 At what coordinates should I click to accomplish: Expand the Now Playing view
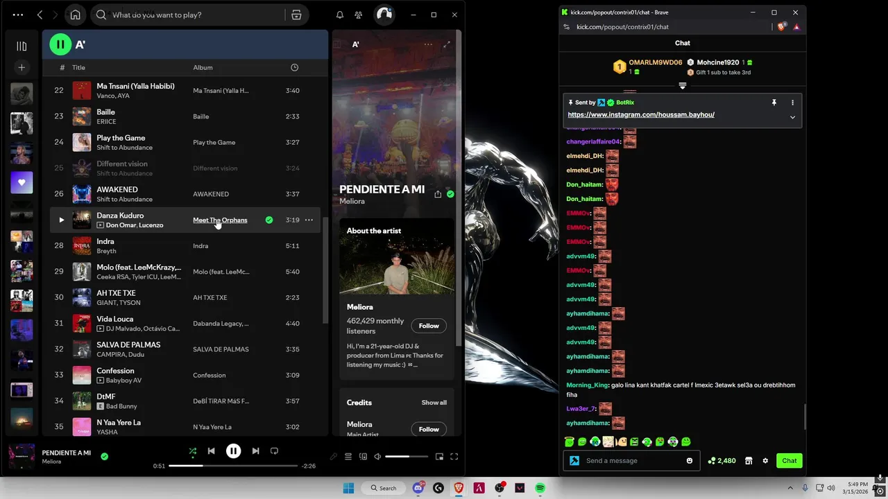[x=447, y=44]
